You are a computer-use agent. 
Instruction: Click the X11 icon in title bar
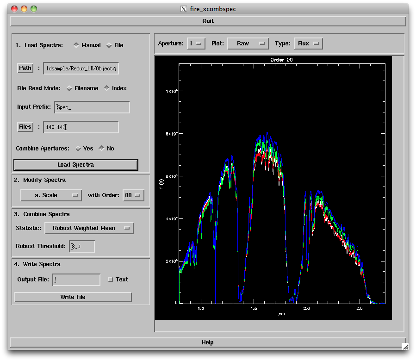184,9
